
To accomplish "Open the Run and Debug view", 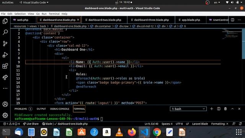I will pos(5,55).
